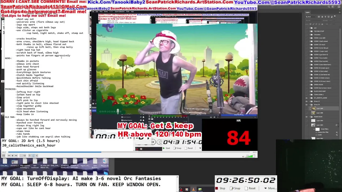Click Snap on the bottom stopwatch
Screen dimensions: 342x192
click(235, 188)
